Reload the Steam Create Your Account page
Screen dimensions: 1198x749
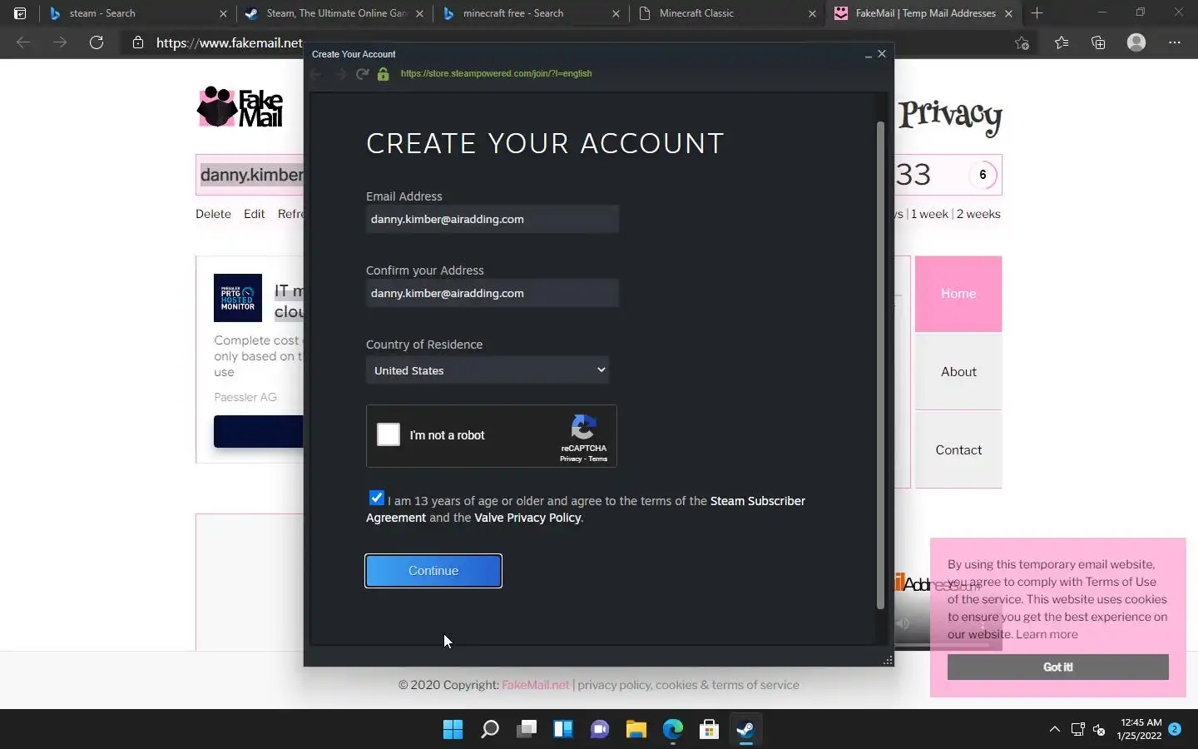click(362, 74)
